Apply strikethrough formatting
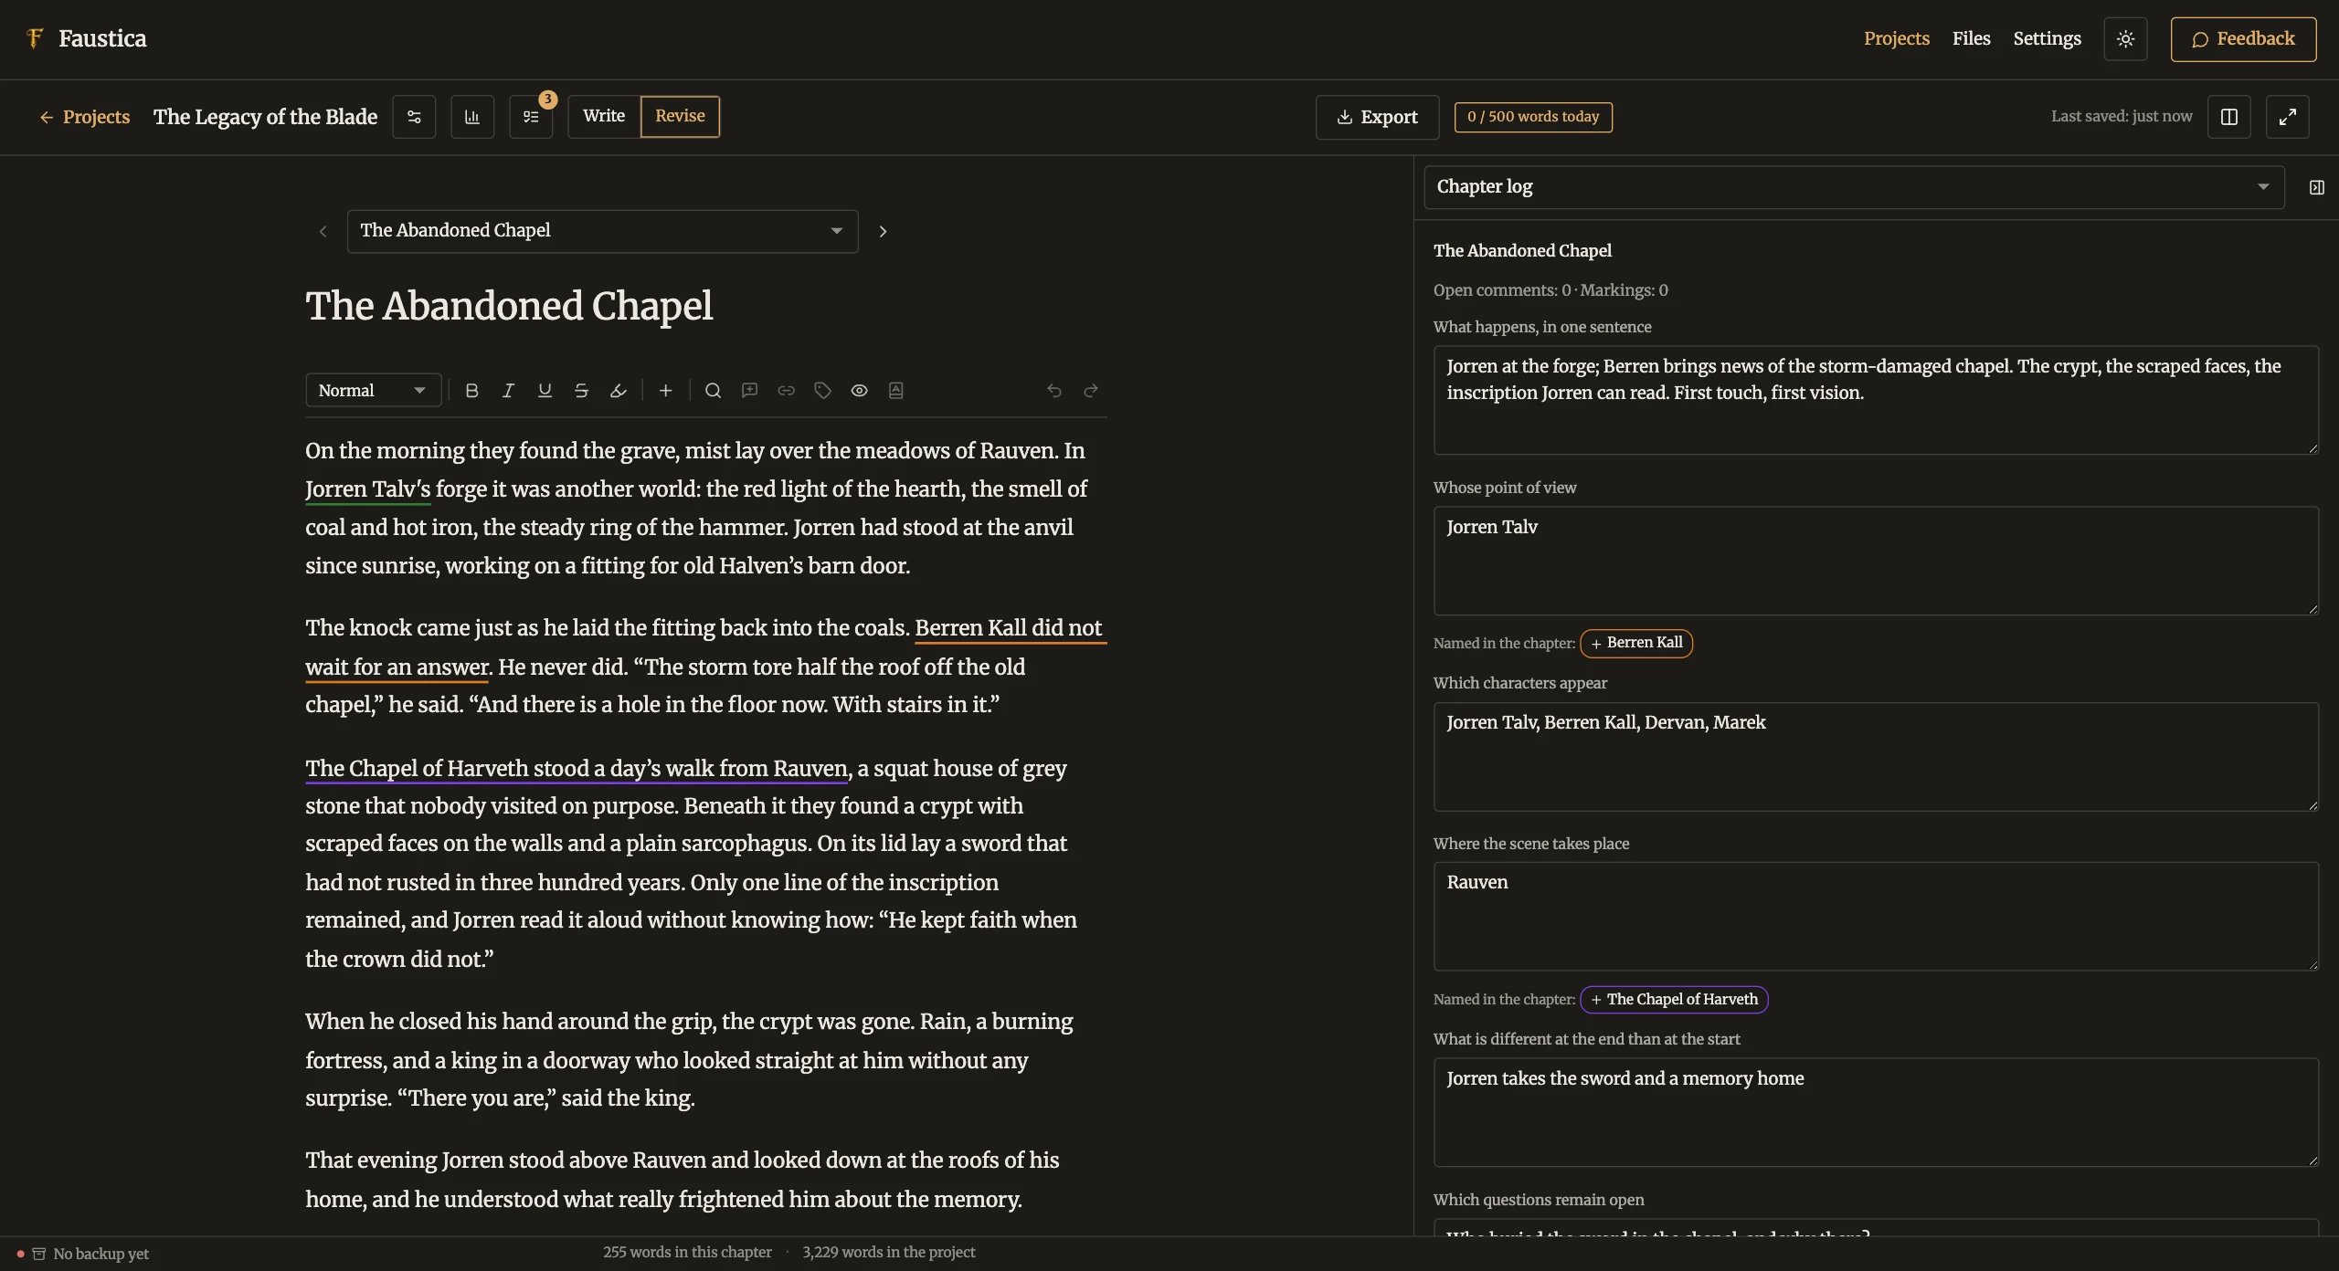The image size is (2339, 1271). tap(581, 391)
